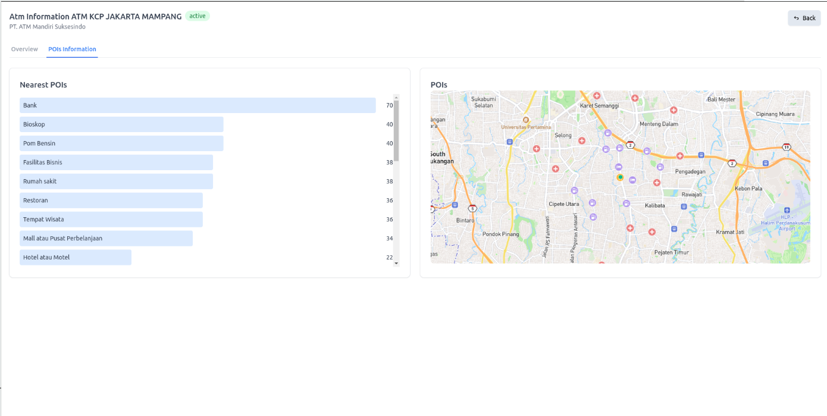
Task: Click the green active status badge
Action: click(x=198, y=16)
